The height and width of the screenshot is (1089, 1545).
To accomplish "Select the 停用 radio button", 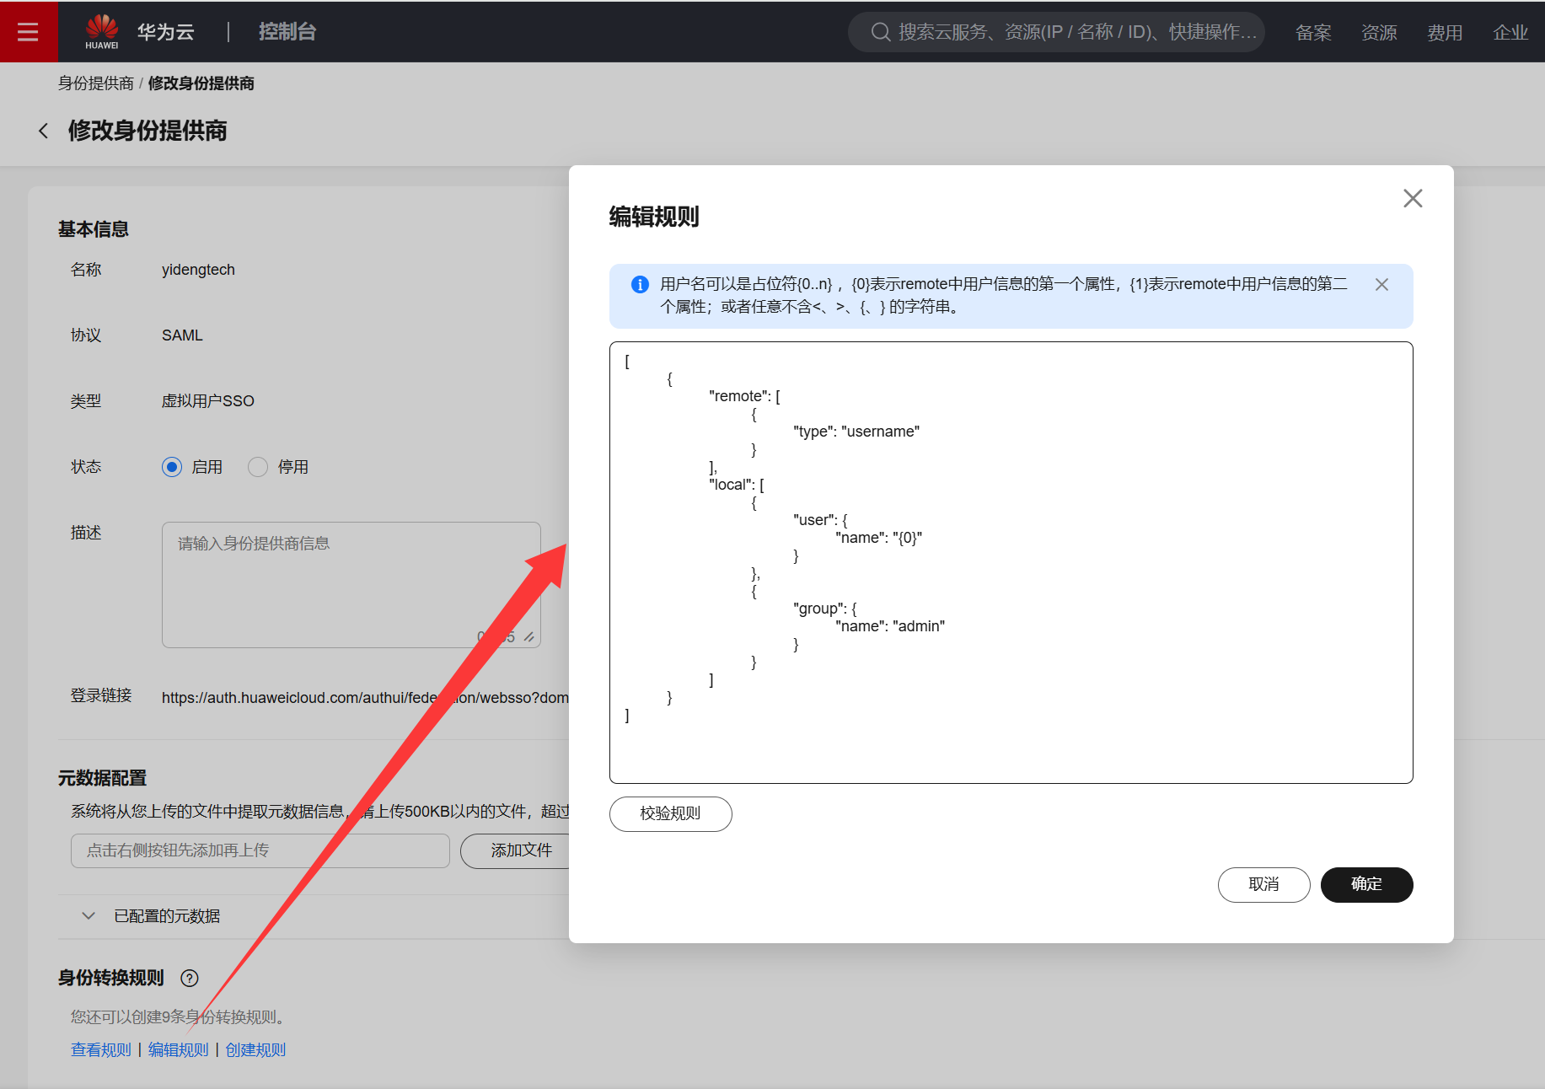I will coord(258,467).
